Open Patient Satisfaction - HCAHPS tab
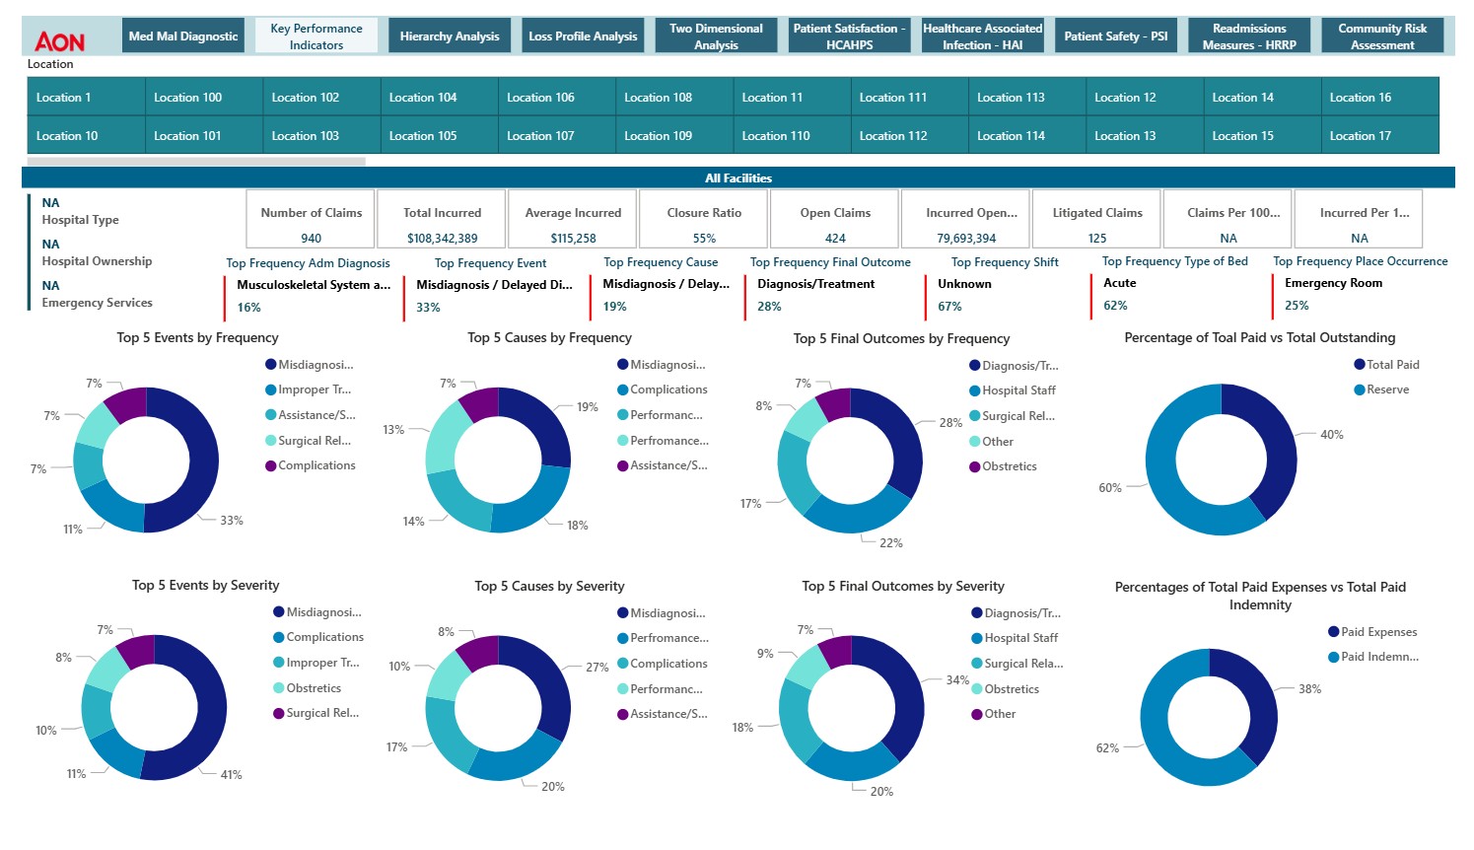Image resolution: width=1474 pixels, height=850 pixels. click(848, 35)
